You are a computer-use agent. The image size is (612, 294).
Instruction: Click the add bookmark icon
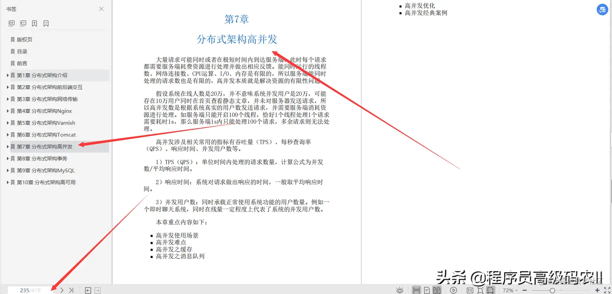point(34,23)
